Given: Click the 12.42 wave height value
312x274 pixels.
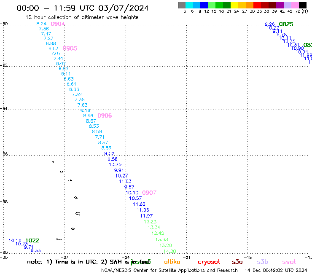Looking at the screenshot, I should pyautogui.click(x=158, y=233).
